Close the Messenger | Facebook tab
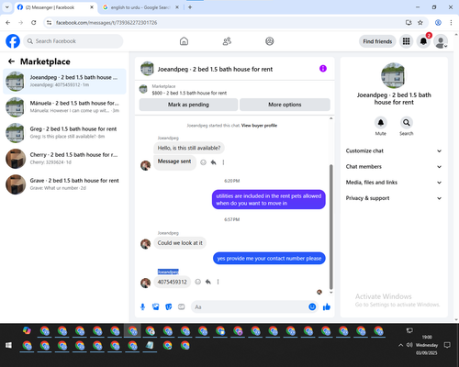 tap(92, 7)
